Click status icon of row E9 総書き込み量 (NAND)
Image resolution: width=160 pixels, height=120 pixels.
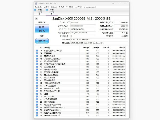tap(37, 105)
